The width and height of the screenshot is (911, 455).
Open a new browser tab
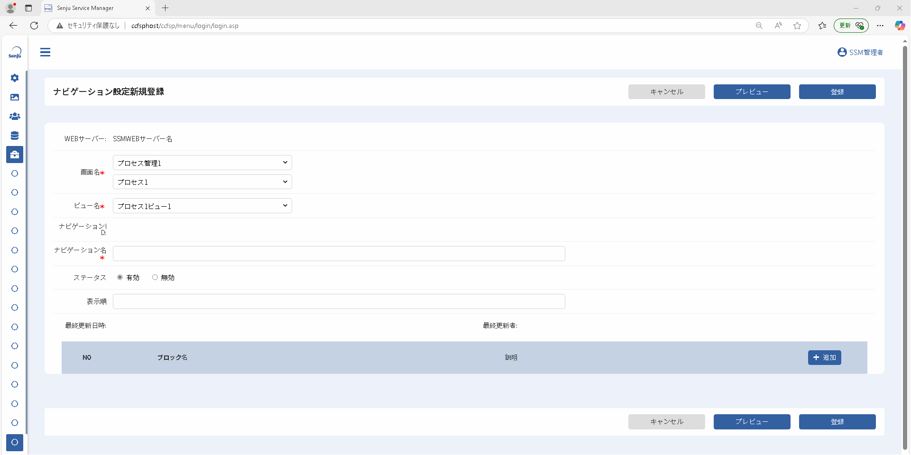[165, 8]
